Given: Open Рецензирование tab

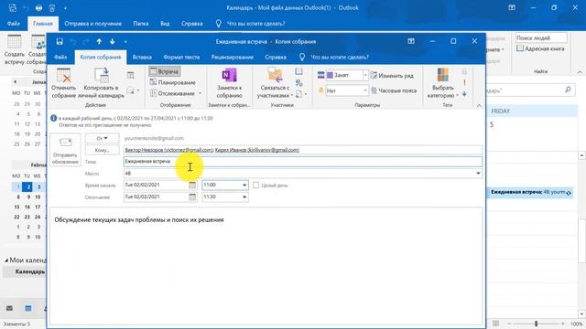Looking at the screenshot, I should pyautogui.click(x=232, y=57).
